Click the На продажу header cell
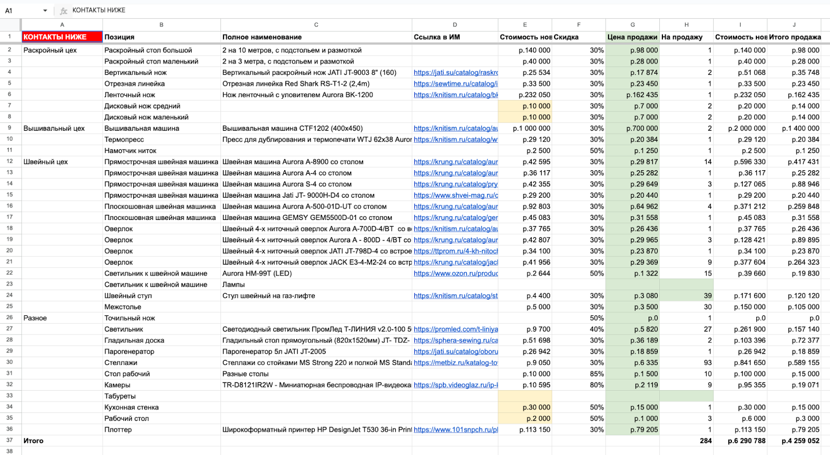This screenshot has height=455, width=830. click(x=687, y=37)
